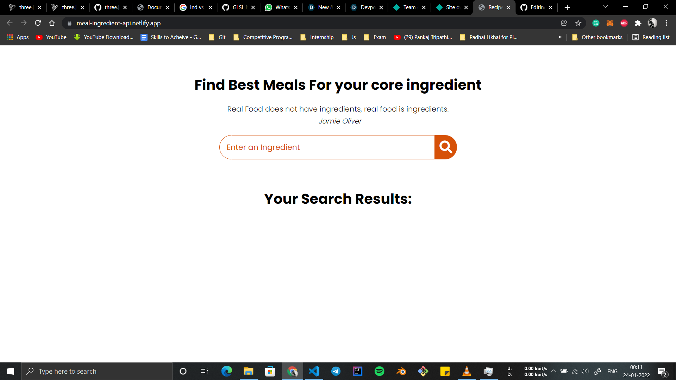Open the Extensions puzzle piece menu
The height and width of the screenshot is (380, 676).
coord(638,23)
